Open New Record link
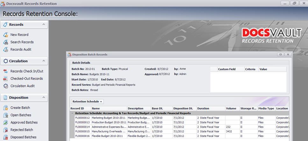The width and height of the screenshot is (308, 141). pos(19,35)
